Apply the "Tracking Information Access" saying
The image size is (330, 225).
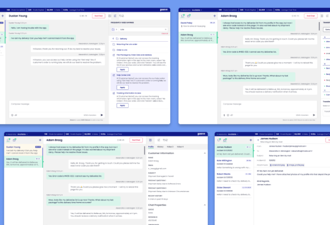click(122, 106)
